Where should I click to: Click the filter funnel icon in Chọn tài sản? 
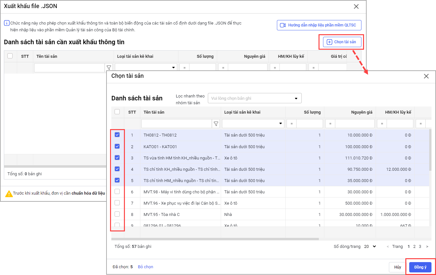point(216,124)
